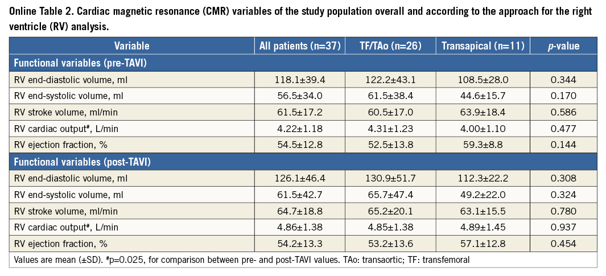606x276 pixels.
Task: Click the Variable column header
Action: coord(131,46)
